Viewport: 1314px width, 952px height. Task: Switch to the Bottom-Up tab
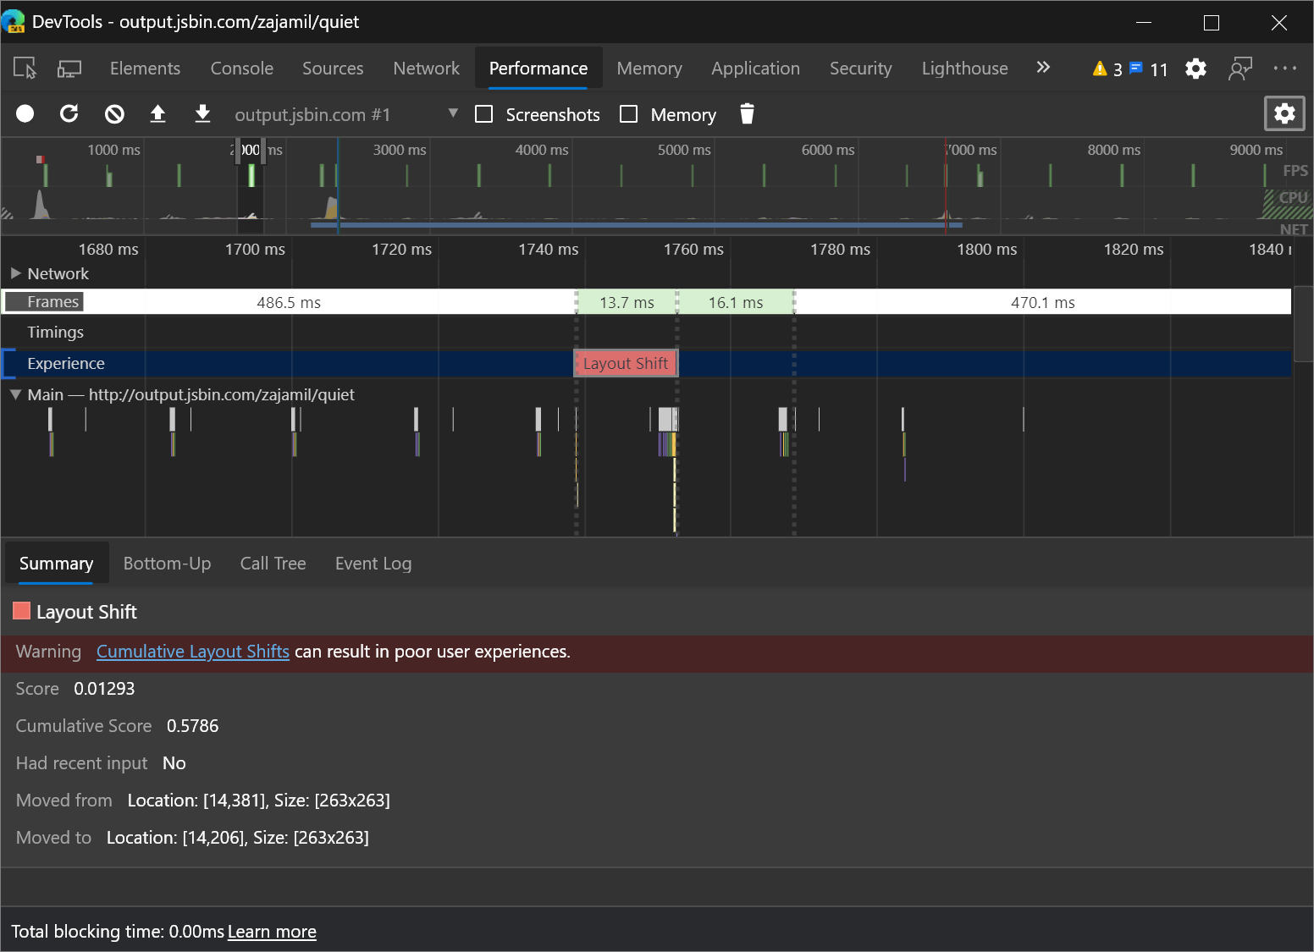[167, 564]
